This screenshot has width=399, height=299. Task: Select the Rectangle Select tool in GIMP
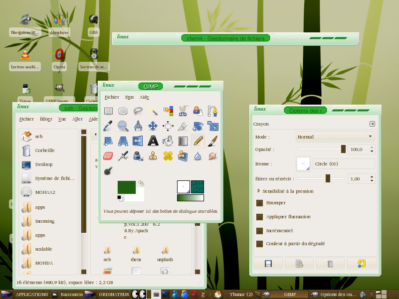(x=108, y=111)
